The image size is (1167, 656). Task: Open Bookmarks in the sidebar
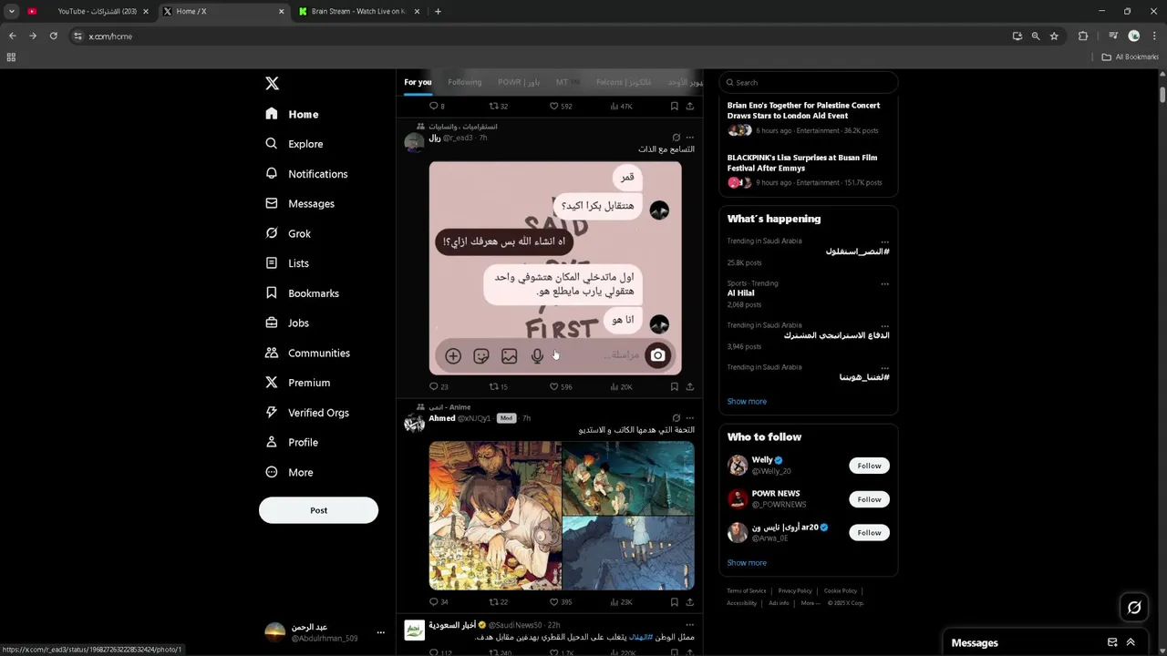coord(302,293)
